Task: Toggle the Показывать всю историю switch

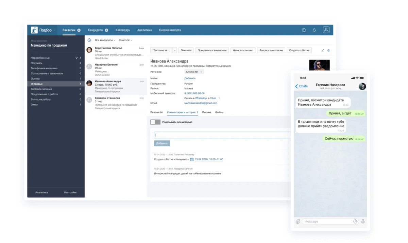Action: pyautogui.click(x=155, y=122)
